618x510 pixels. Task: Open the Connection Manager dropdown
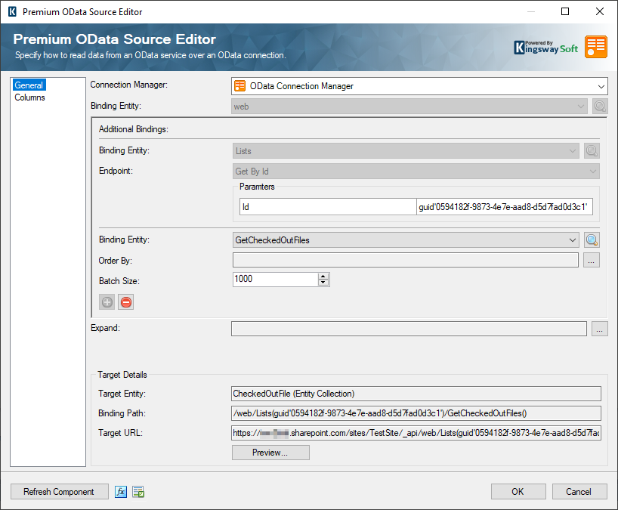pyautogui.click(x=600, y=85)
